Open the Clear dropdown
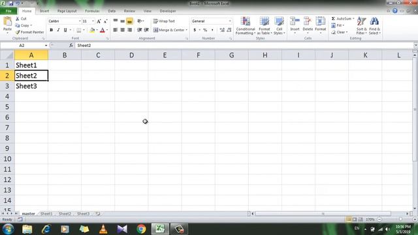This screenshot has height=235, width=418. click(340, 32)
